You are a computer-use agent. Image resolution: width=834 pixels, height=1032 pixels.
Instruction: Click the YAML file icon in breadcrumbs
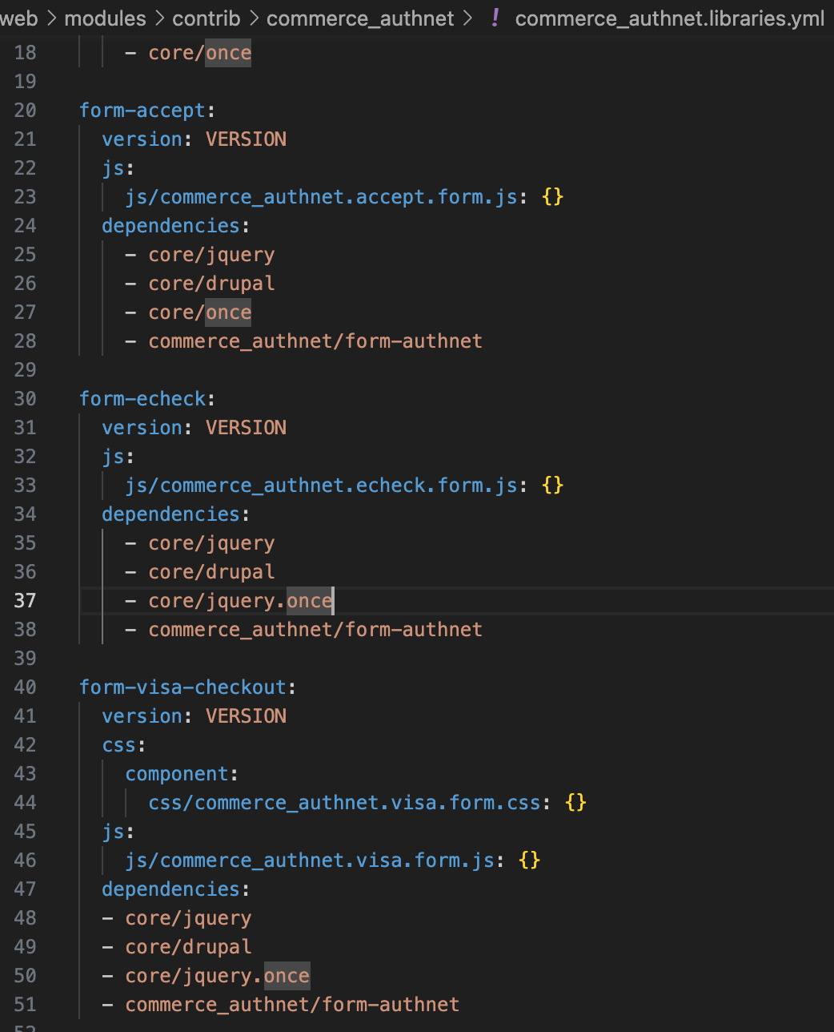495,18
